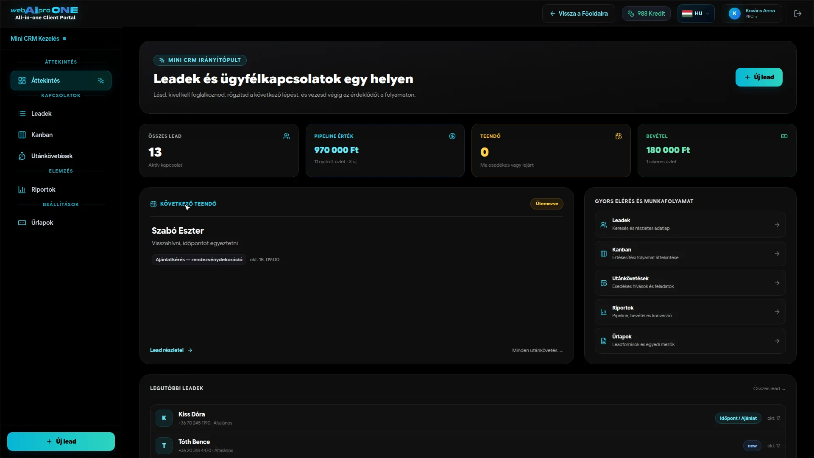This screenshot has height=458, width=814.
Task: Click the dollar icon in Pipeline érték card
Action: (x=452, y=136)
